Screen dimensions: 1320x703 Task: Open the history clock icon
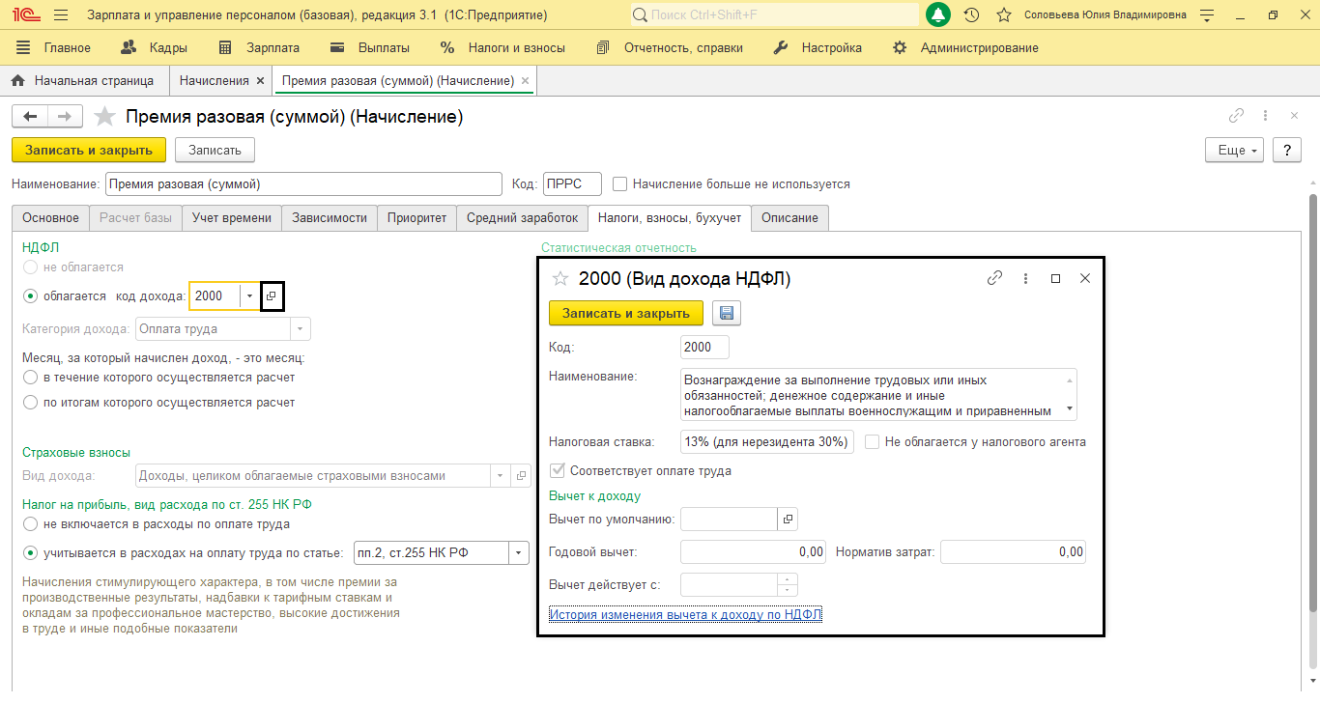click(972, 15)
